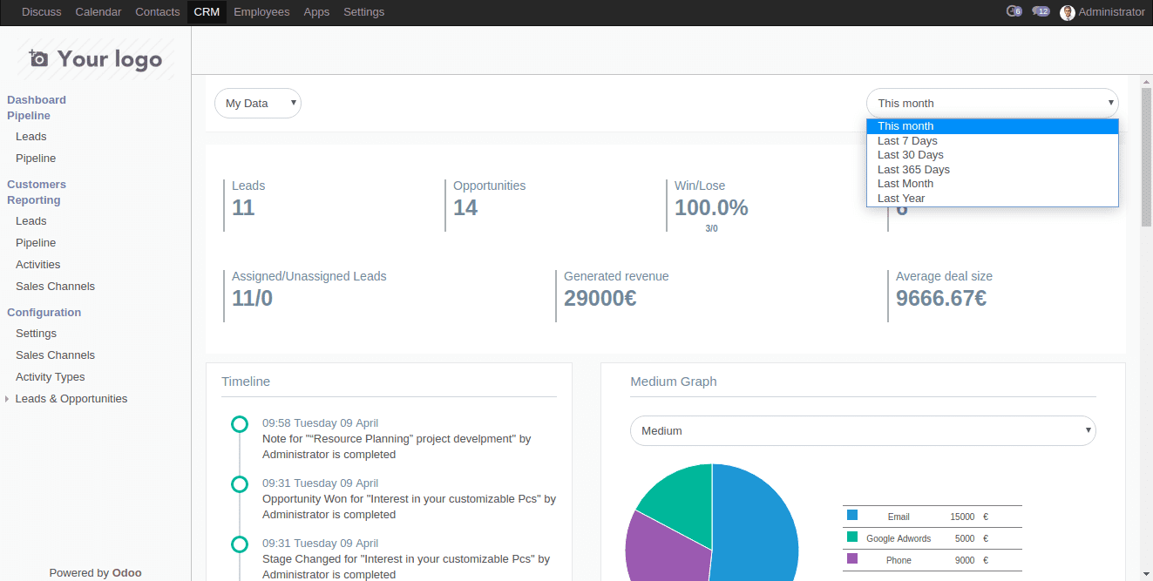Viewport: 1153px width, 581px height.
Task: Open the My Data dropdown
Action: pyautogui.click(x=257, y=103)
